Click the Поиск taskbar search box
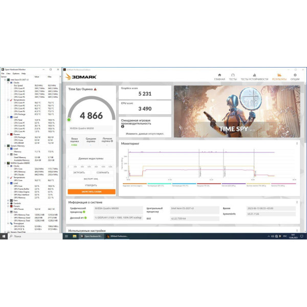 click(x=35, y=236)
